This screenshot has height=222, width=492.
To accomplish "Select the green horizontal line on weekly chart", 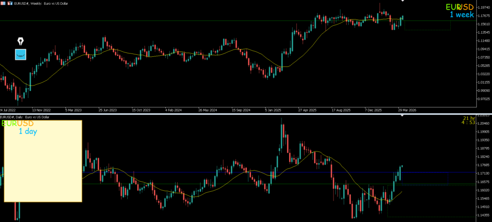I will pyautogui.click(x=144, y=21).
